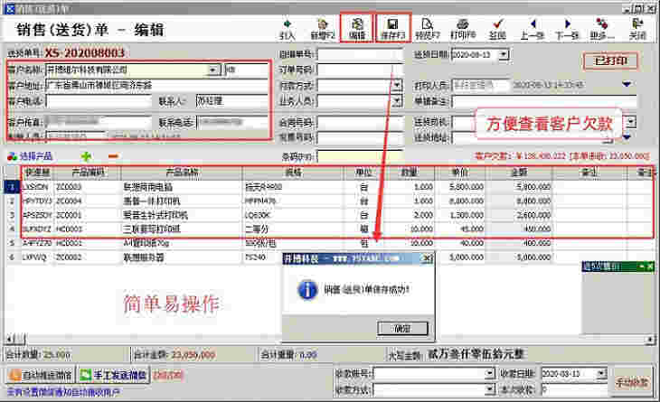Open the 收款账号 account dropdown
This screenshot has height=402, width=660.
(489, 373)
